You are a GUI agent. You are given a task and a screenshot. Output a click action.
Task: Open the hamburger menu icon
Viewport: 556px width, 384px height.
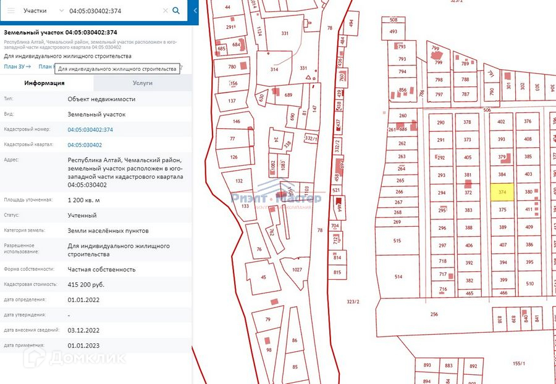pyautogui.click(x=11, y=10)
